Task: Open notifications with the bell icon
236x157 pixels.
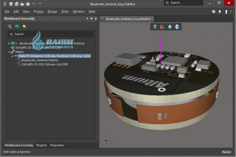Action: pos(220,11)
